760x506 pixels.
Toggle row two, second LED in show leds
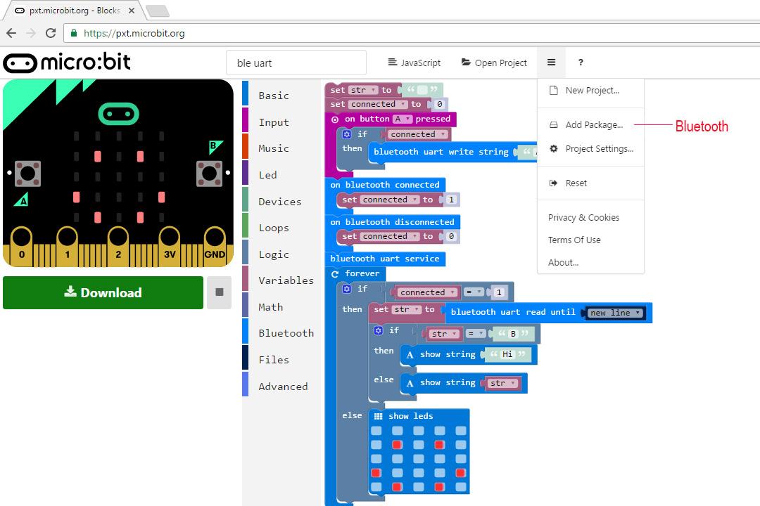[398, 444]
